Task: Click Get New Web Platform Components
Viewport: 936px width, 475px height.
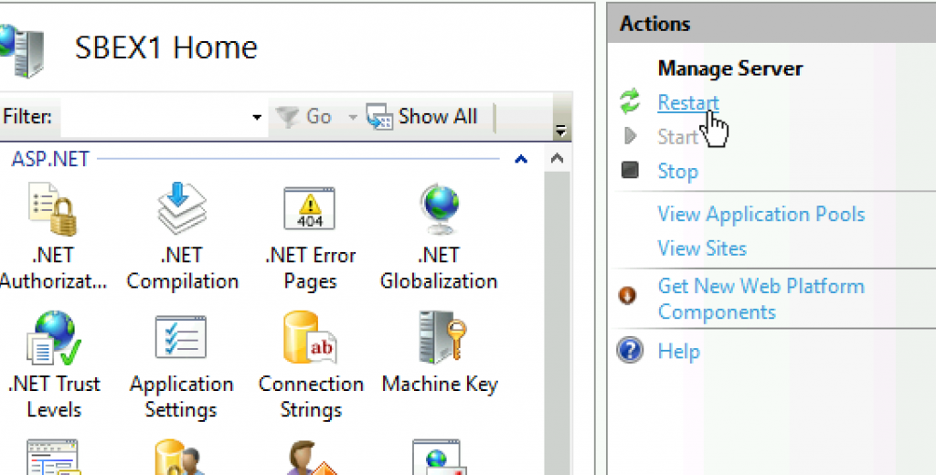Action: 761,299
